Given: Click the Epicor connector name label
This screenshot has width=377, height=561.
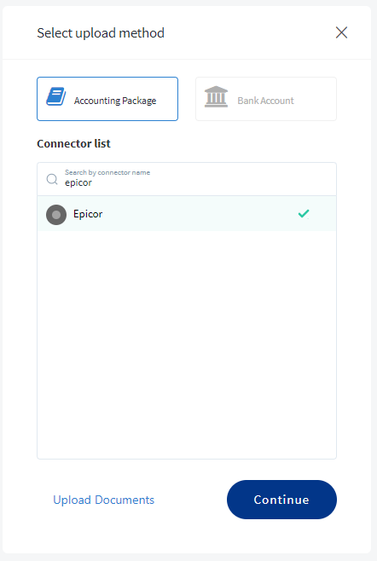Looking at the screenshot, I should point(88,214).
